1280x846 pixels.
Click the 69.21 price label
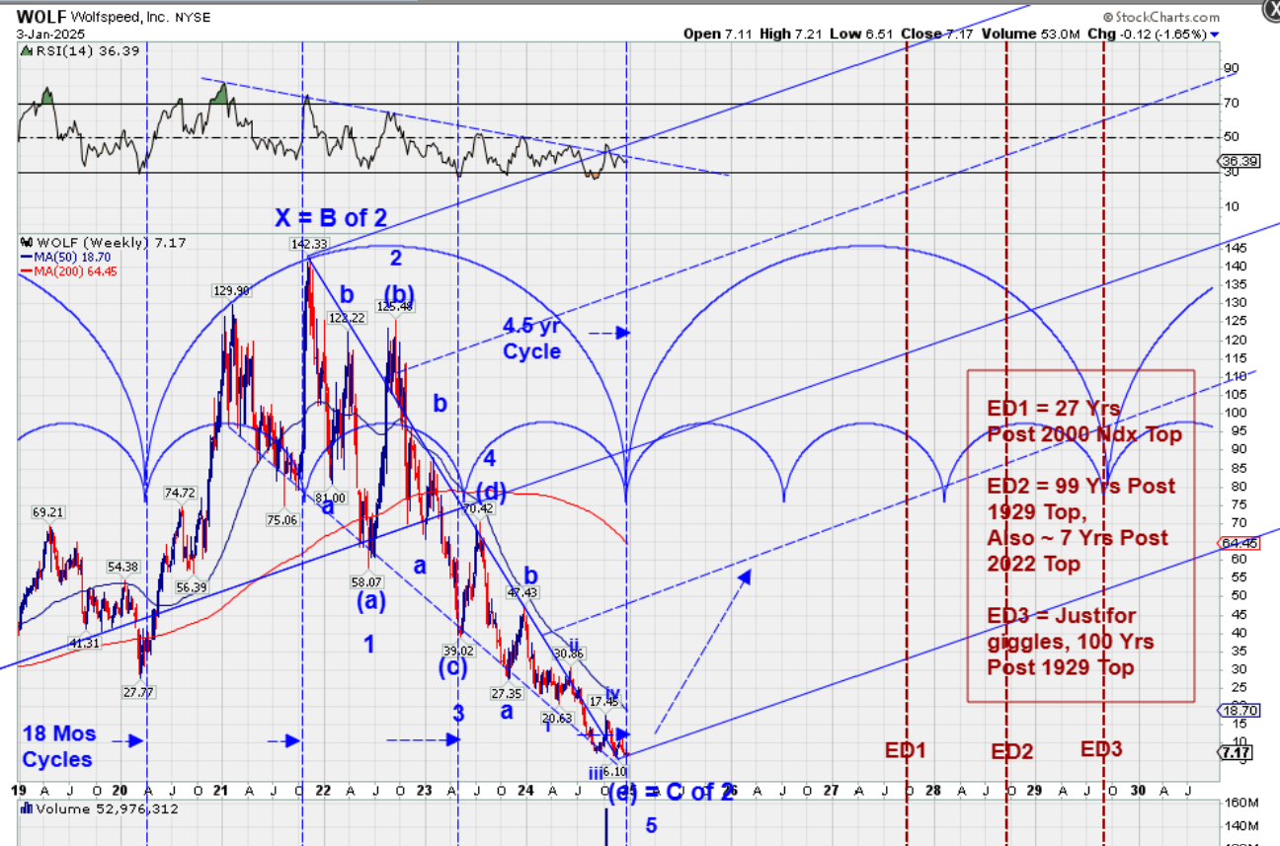tap(47, 512)
